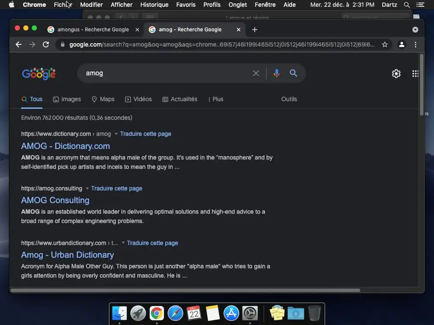The height and width of the screenshot is (325, 434).
Task: Go forward with the forward arrow
Action: point(32,44)
